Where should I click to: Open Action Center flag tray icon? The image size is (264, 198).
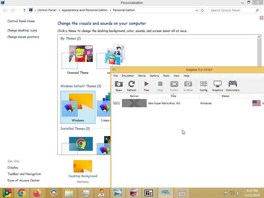(226, 193)
